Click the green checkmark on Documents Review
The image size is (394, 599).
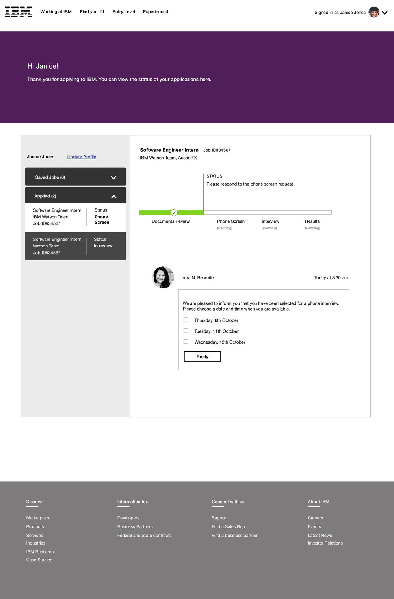[174, 213]
